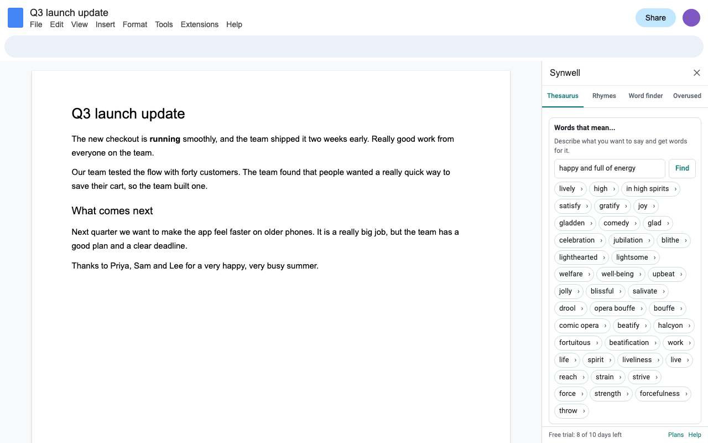Image resolution: width=708 pixels, height=443 pixels.
Task: Expand the 'lighthearted' word chip
Action: coord(581,257)
